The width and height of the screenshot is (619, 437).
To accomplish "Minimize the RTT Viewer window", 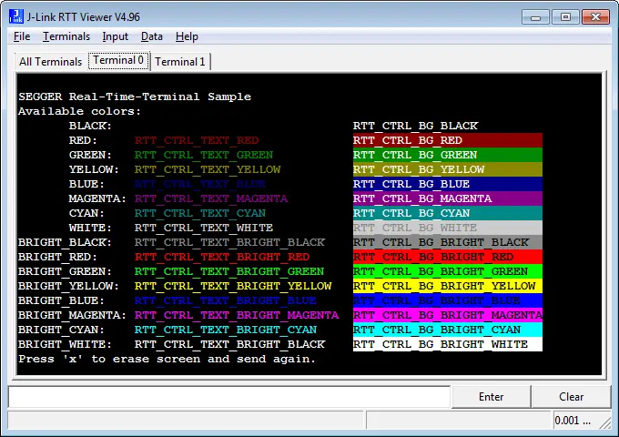I will 536,16.
